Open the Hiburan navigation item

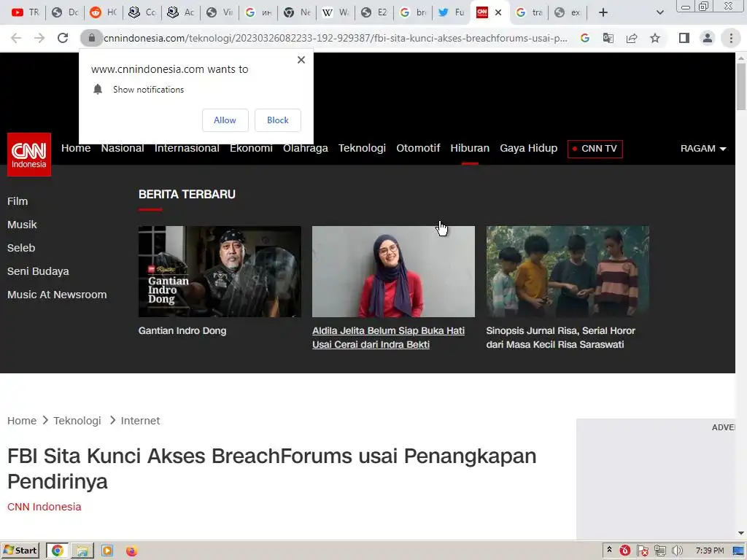coord(470,148)
